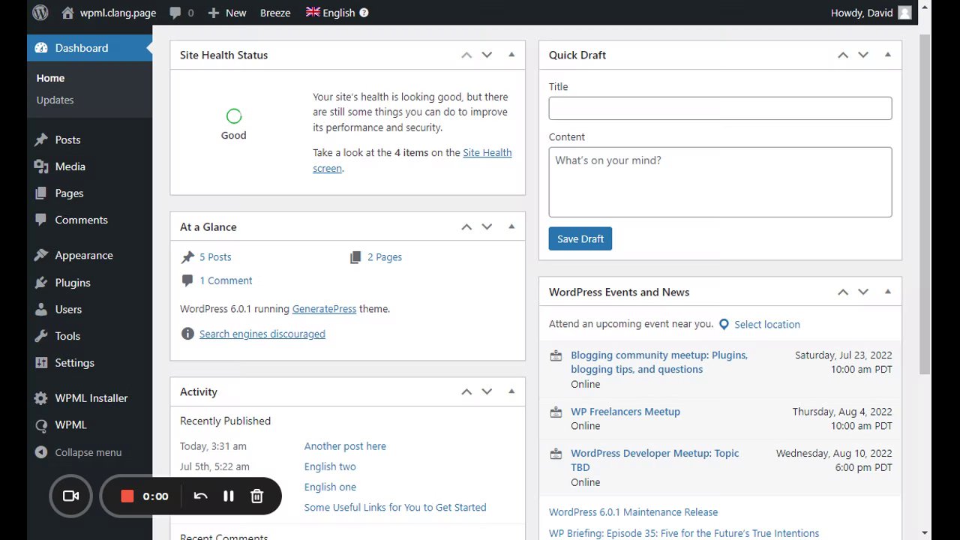Screen dimensions: 960x540
Task: Toggle the Quick Draft panel triangle
Action: pyautogui.click(x=887, y=55)
